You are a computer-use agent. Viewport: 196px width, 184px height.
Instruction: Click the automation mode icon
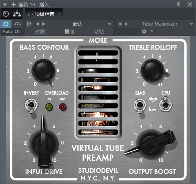pyautogui.click(x=17, y=24)
